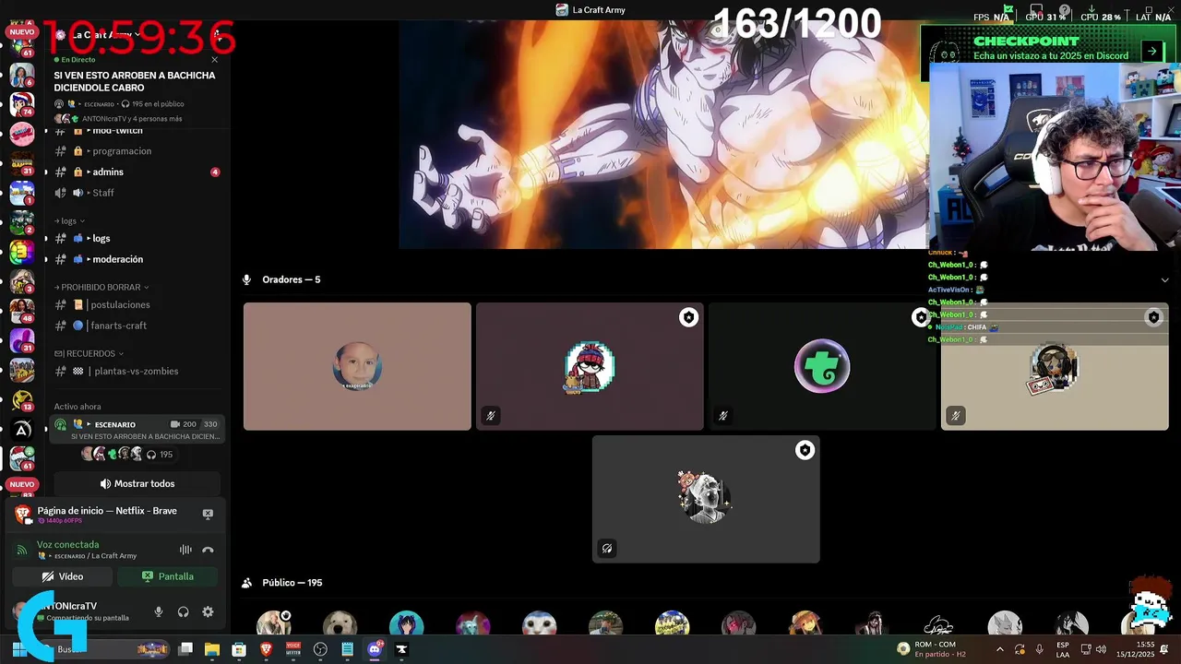Open pink round server icon
This screenshot has width=1181, height=664.
pos(22,134)
